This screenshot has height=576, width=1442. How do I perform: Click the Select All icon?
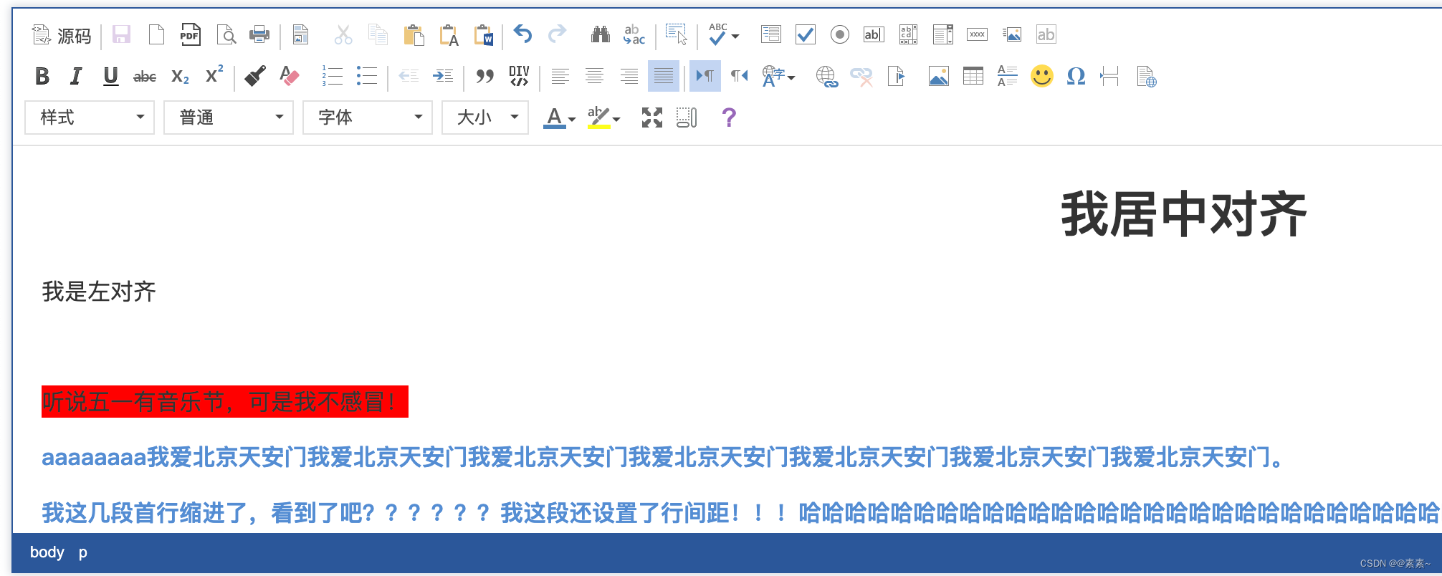tap(676, 34)
